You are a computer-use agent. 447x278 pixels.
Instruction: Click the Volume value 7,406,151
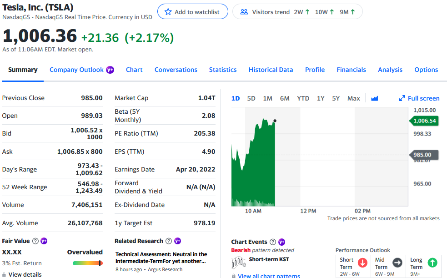click(x=87, y=205)
